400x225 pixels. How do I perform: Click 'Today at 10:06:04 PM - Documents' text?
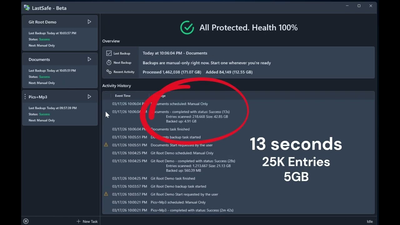[175, 53]
